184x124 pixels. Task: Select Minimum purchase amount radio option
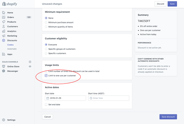coord(46,22)
